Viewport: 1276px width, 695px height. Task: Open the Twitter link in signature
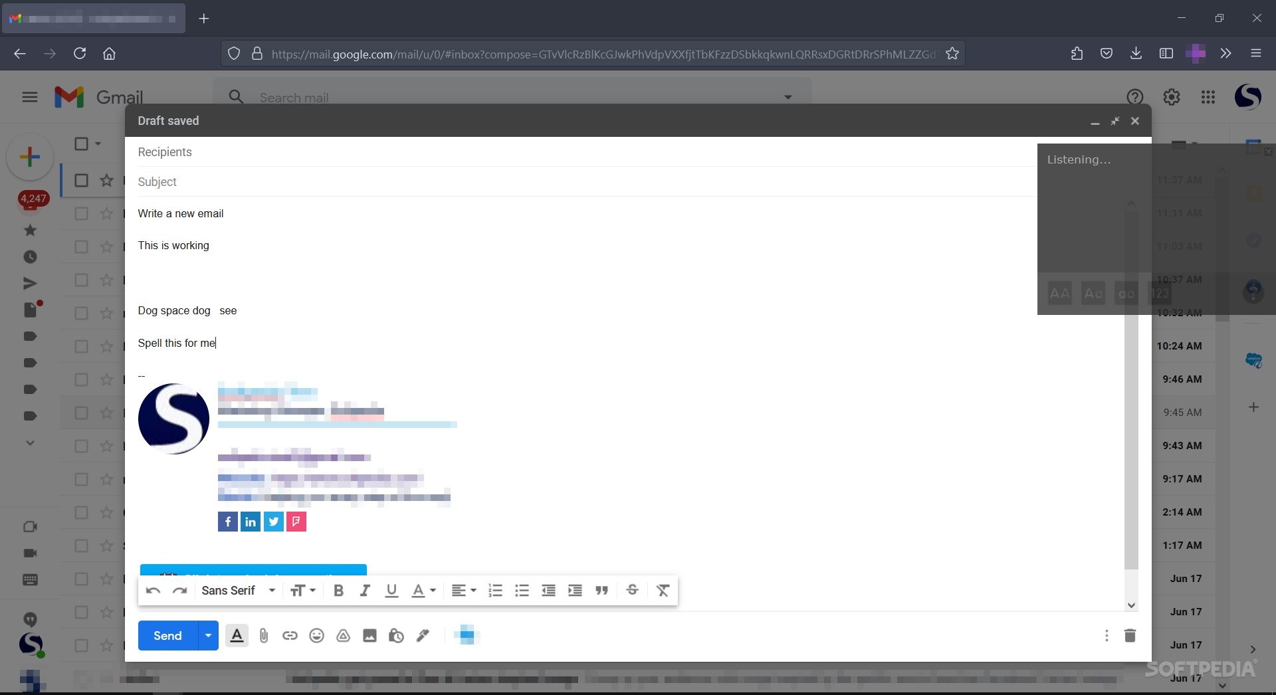273,522
